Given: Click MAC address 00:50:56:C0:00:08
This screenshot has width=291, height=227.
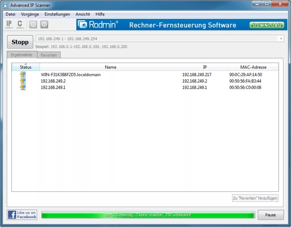Looking at the screenshot, I should click(245, 87).
